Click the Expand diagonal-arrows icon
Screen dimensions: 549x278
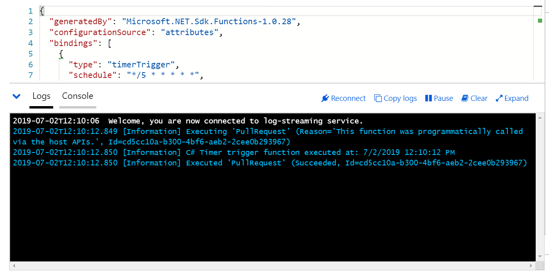499,98
